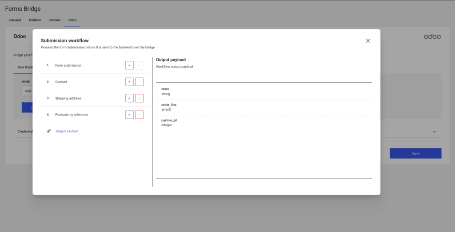Screen dimensions: 455x232
Task: Add step after Shipping address
Action: click(x=129, y=98)
